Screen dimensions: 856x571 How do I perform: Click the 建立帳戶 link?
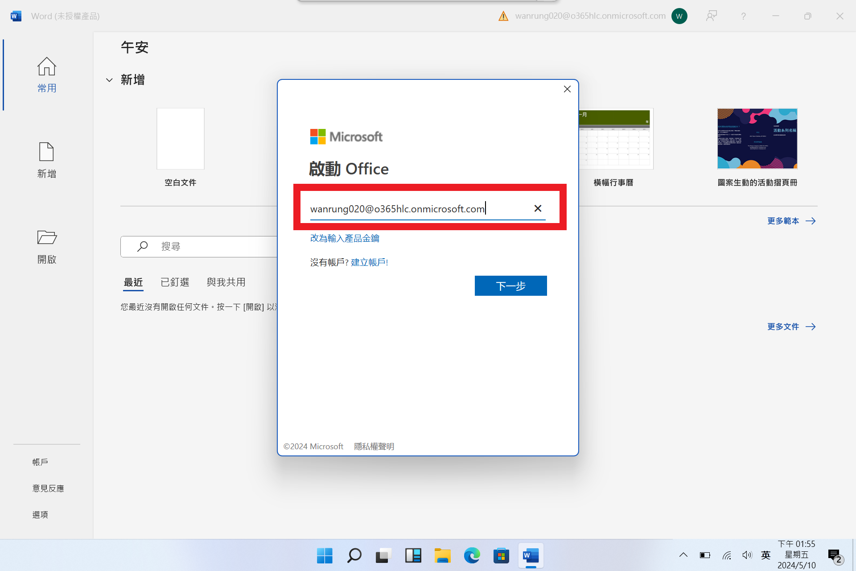(369, 262)
